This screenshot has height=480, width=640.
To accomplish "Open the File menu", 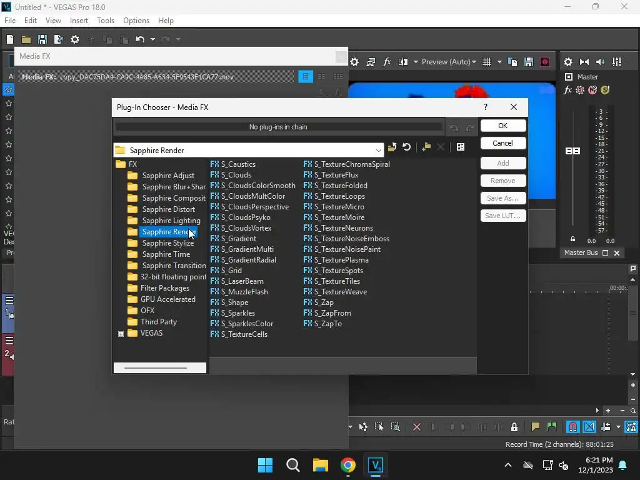I will 10,21.
